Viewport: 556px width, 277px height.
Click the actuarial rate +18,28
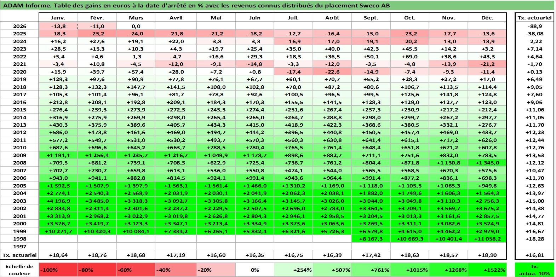tap(534, 239)
